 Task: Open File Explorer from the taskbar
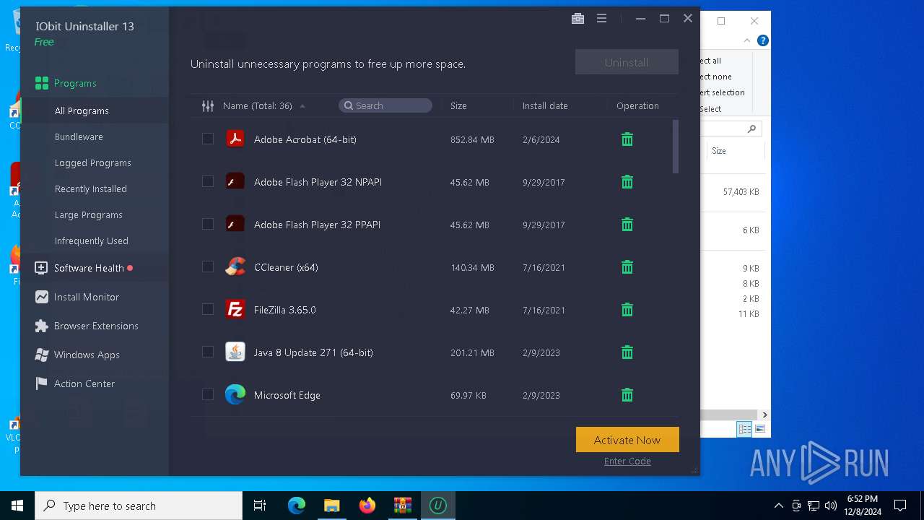tap(332, 506)
